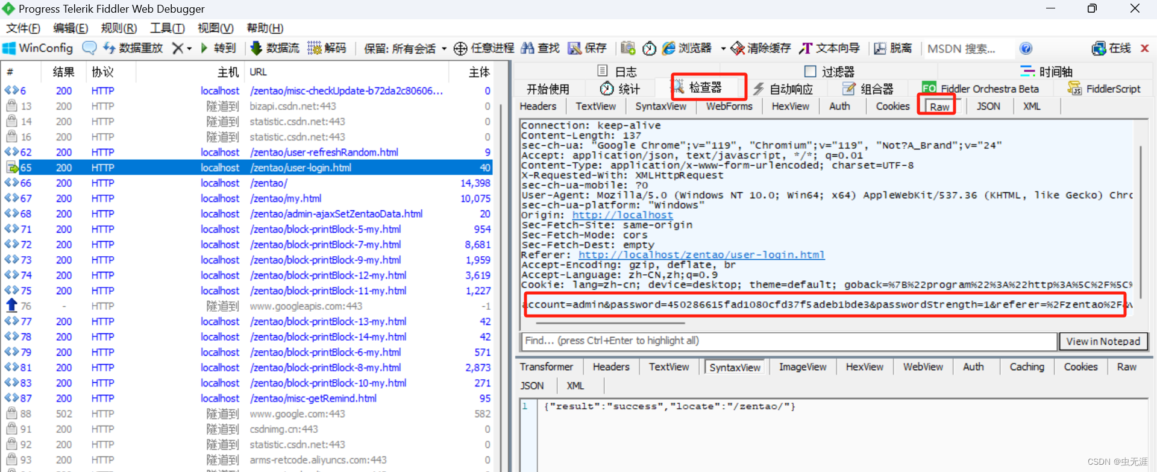
Task: Click the comment speech bubble icon
Action: 89,48
